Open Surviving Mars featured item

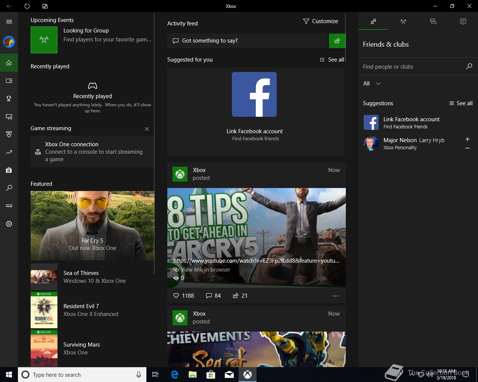[92, 348]
